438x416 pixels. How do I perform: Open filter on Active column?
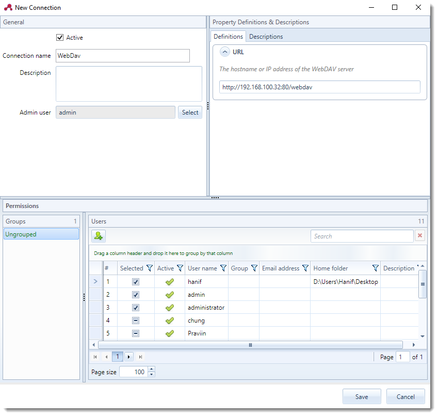(180, 268)
